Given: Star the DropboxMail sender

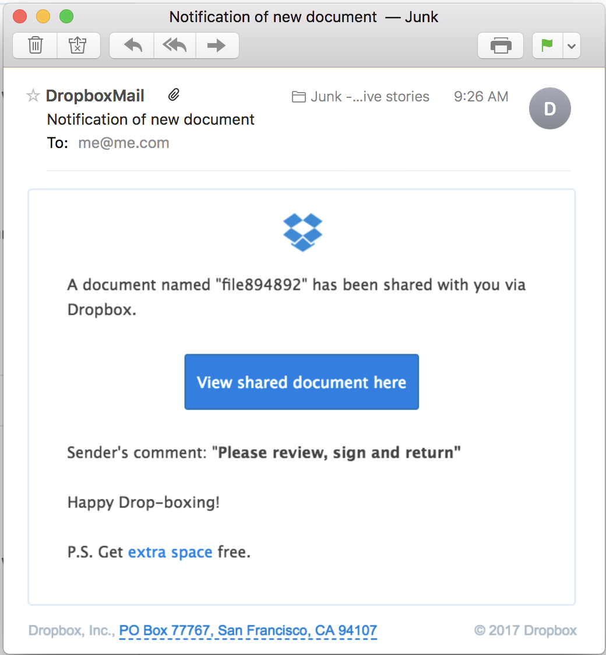Looking at the screenshot, I should (x=33, y=96).
